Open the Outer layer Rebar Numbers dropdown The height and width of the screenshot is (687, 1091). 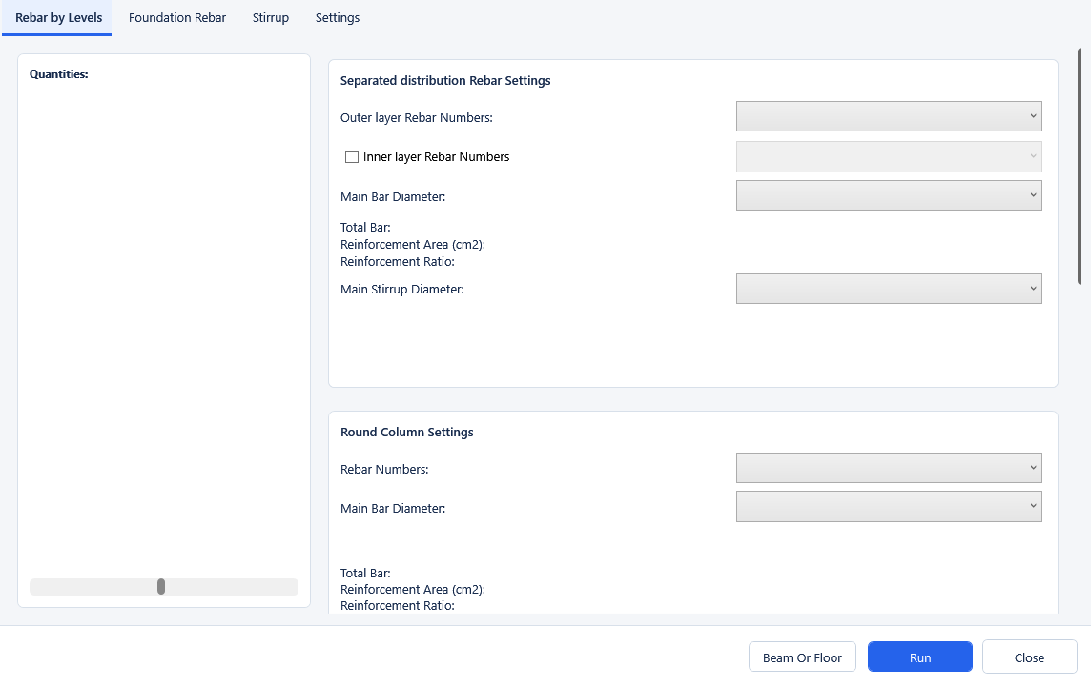(x=889, y=116)
